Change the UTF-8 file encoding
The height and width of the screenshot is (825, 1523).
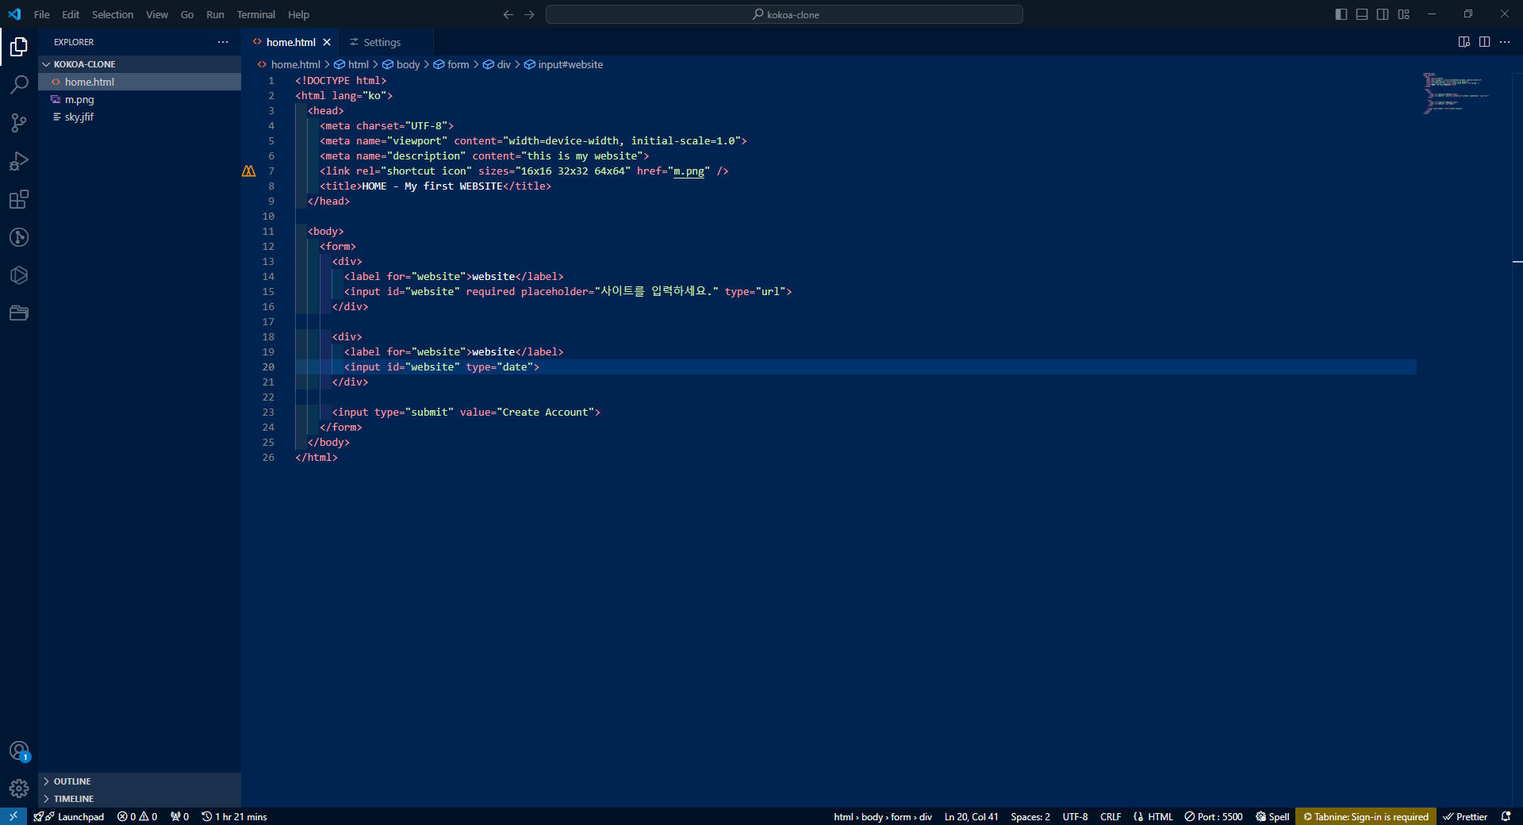[1075, 816]
